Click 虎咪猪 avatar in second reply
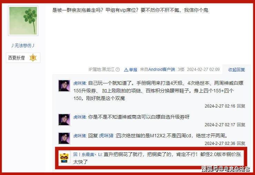Image resolution: width=255 pixels, height=175 pixels. (64, 120)
